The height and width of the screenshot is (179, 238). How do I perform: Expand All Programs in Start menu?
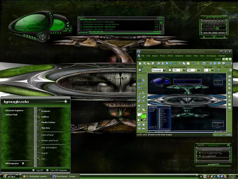pyautogui.click(x=15, y=163)
